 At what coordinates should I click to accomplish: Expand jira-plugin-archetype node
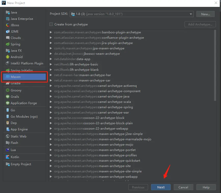coord(51,43)
